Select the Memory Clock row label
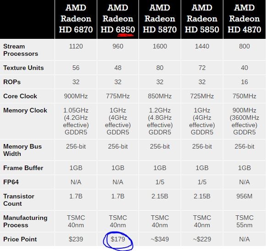This screenshot has width=266, height=251. [x=25, y=110]
